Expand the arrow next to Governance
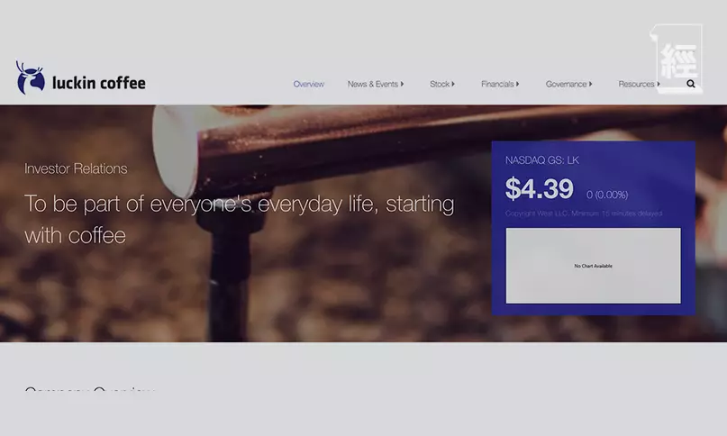727x436 pixels. pyautogui.click(x=591, y=84)
